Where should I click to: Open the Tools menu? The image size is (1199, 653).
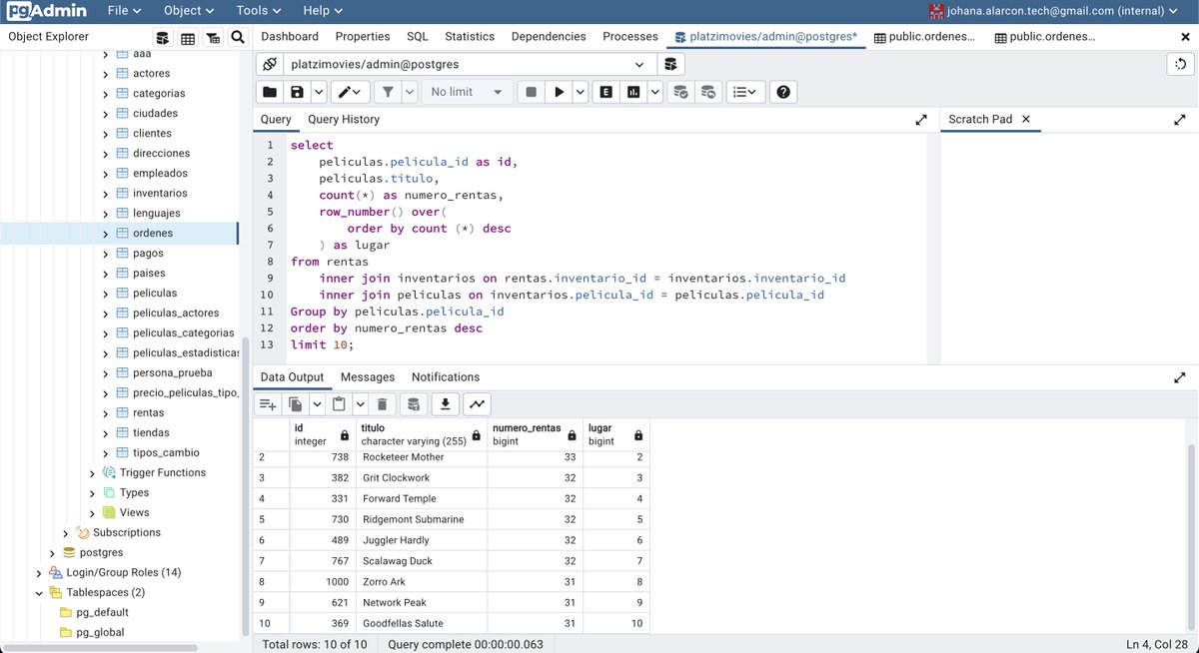pyautogui.click(x=259, y=11)
